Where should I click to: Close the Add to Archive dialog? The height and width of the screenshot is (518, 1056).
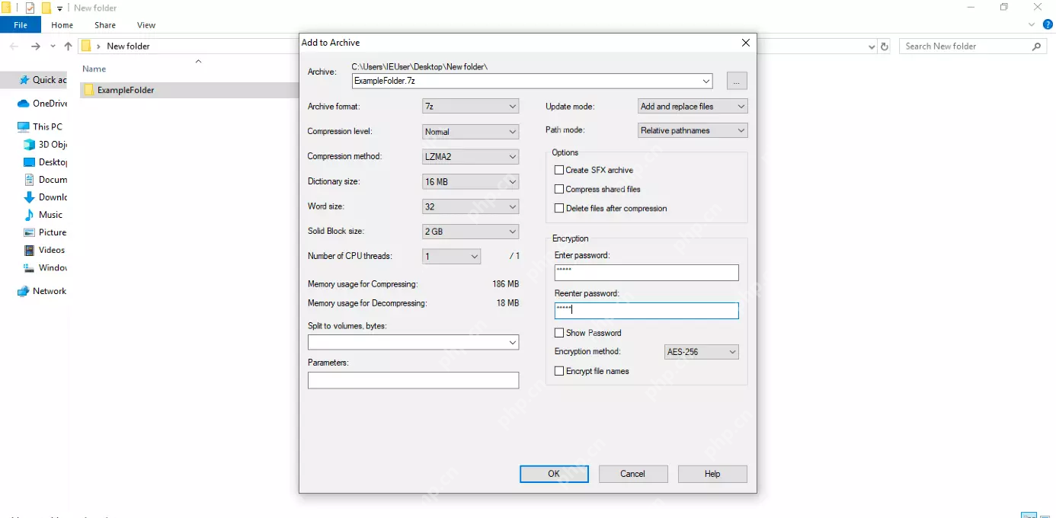pyautogui.click(x=746, y=43)
